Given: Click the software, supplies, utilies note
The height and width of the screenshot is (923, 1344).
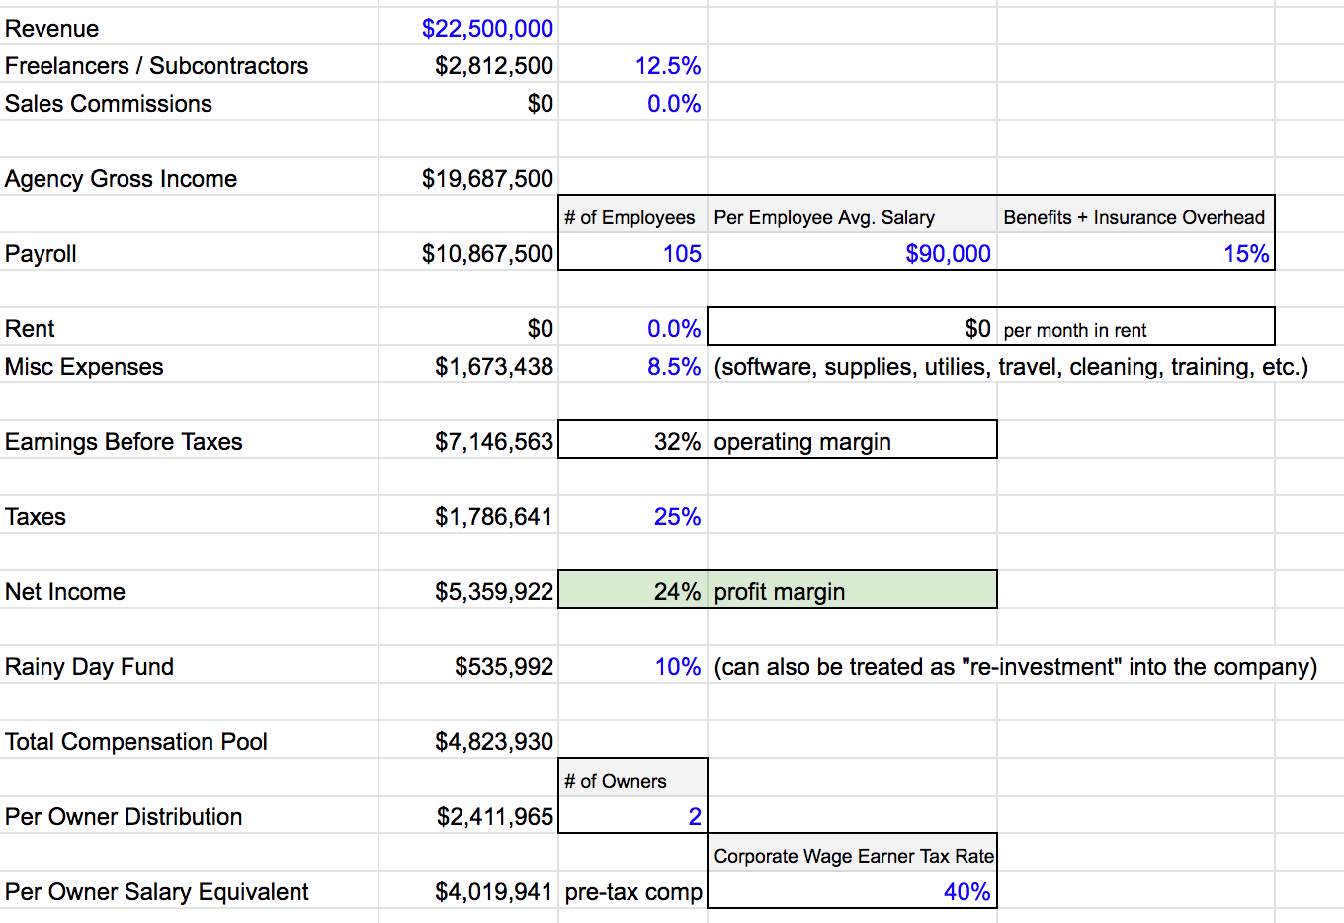Looking at the screenshot, I should (x=1011, y=367).
